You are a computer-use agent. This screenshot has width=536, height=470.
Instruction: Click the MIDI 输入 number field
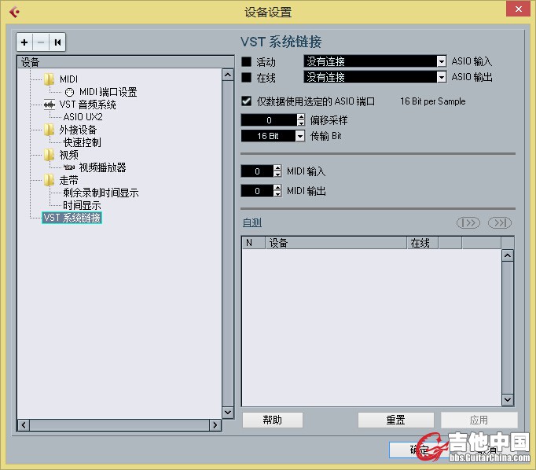256,171
